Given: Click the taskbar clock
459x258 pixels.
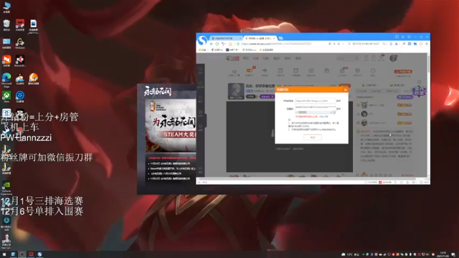Looking at the screenshot, I should click(x=442, y=255).
